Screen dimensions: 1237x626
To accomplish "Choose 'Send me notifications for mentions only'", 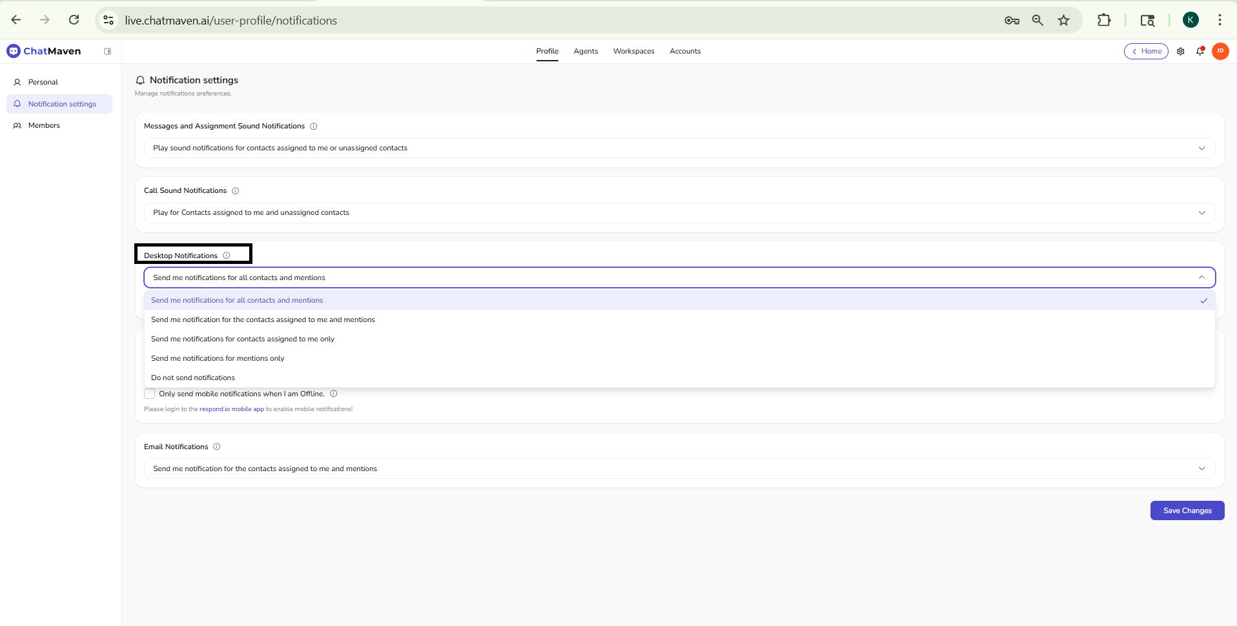I will (x=218, y=358).
